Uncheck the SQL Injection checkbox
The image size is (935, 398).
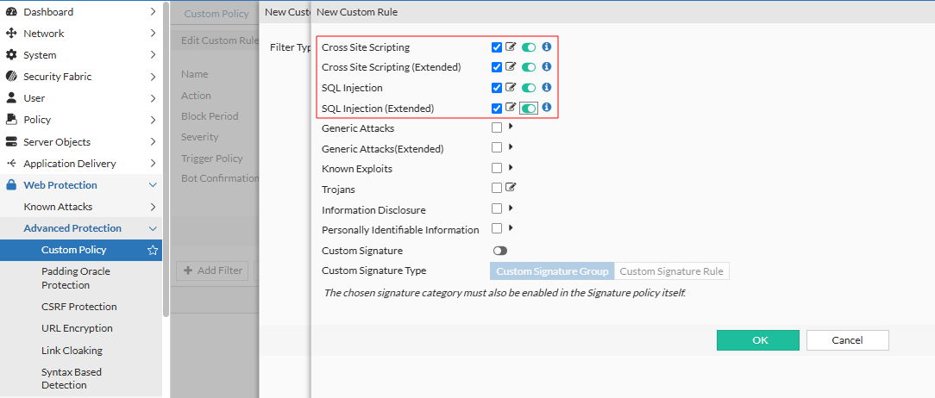(x=497, y=88)
